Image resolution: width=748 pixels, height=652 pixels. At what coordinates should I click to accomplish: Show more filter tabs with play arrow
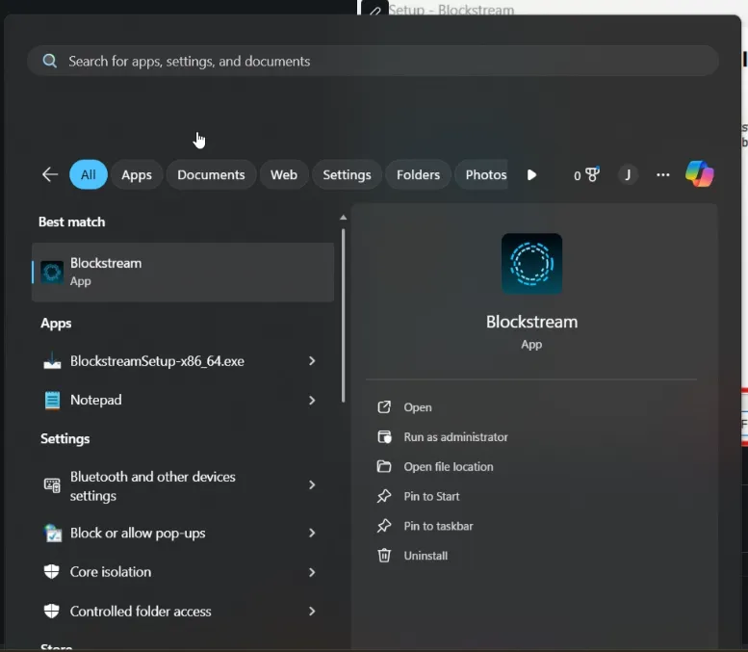[531, 175]
